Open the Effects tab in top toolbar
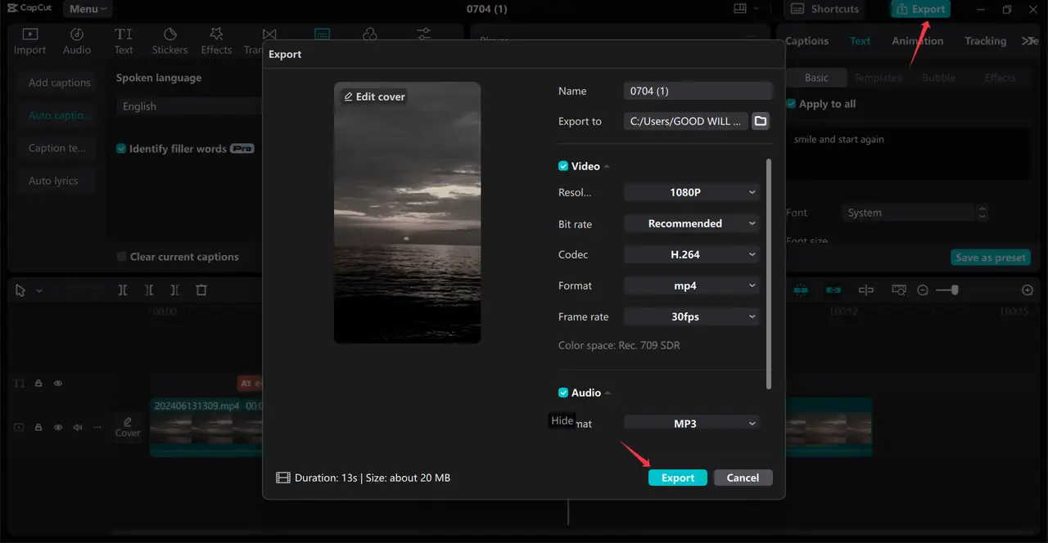This screenshot has height=543, width=1048. [216, 41]
